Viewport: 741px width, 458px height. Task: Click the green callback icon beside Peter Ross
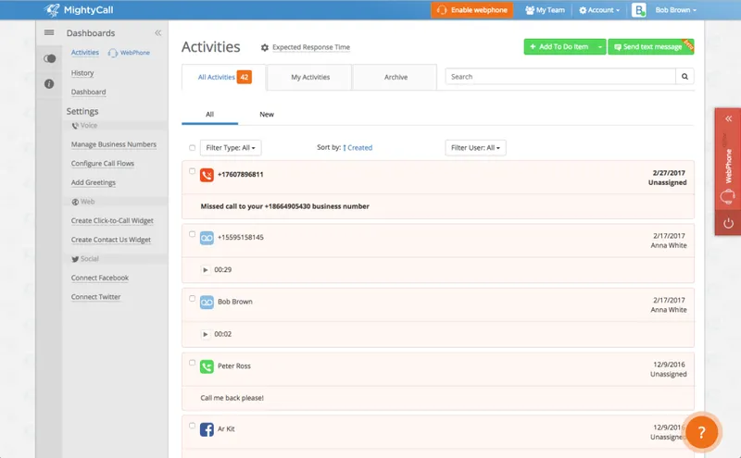pos(207,366)
